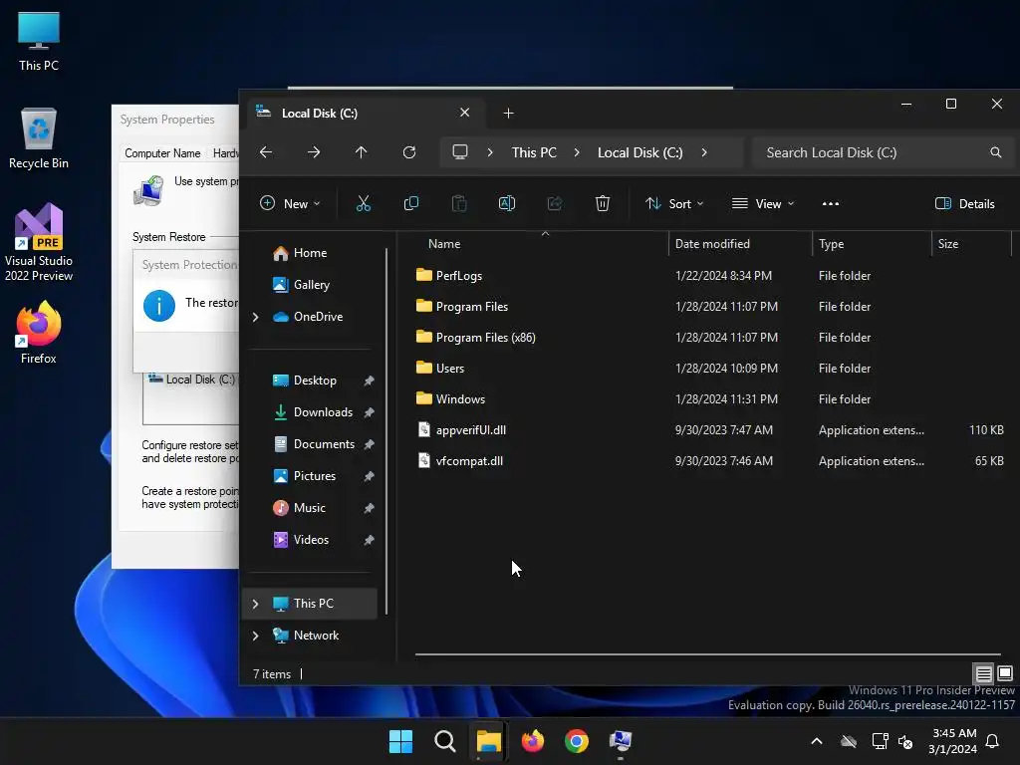1020x765 pixels.
Task: Refresh the Local Disk (C:) view
Action: point(409,152)
